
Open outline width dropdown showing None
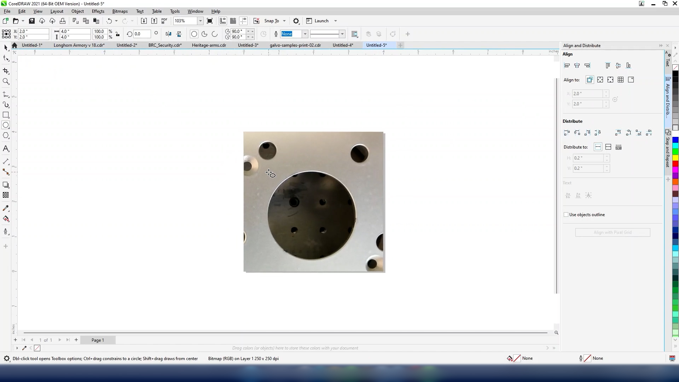[x=305, y=34]
